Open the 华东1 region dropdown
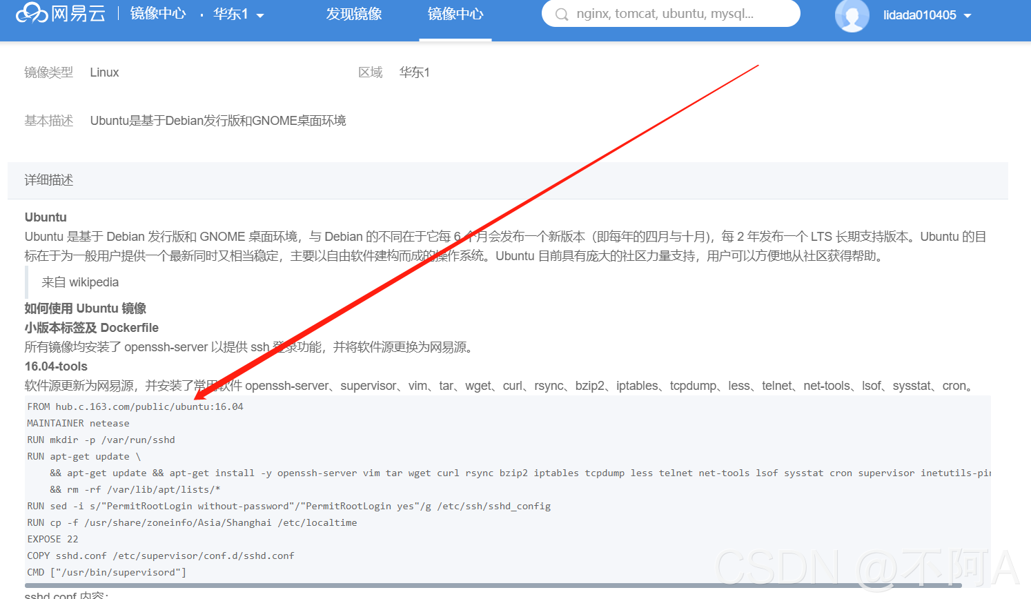The height and width of the screenshot is (599, 1031). click(239, 14)
